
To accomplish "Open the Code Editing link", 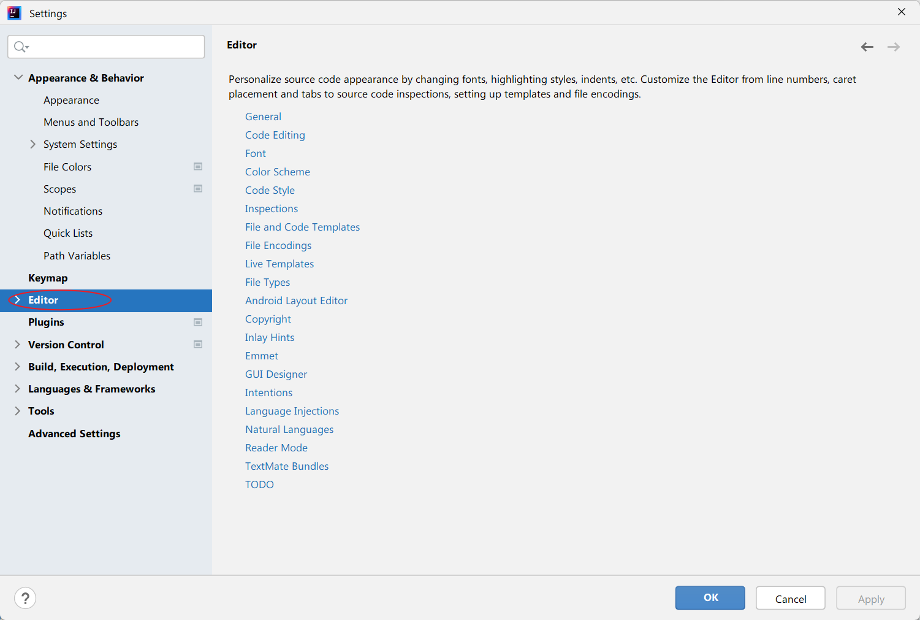I will coord(275,135).
